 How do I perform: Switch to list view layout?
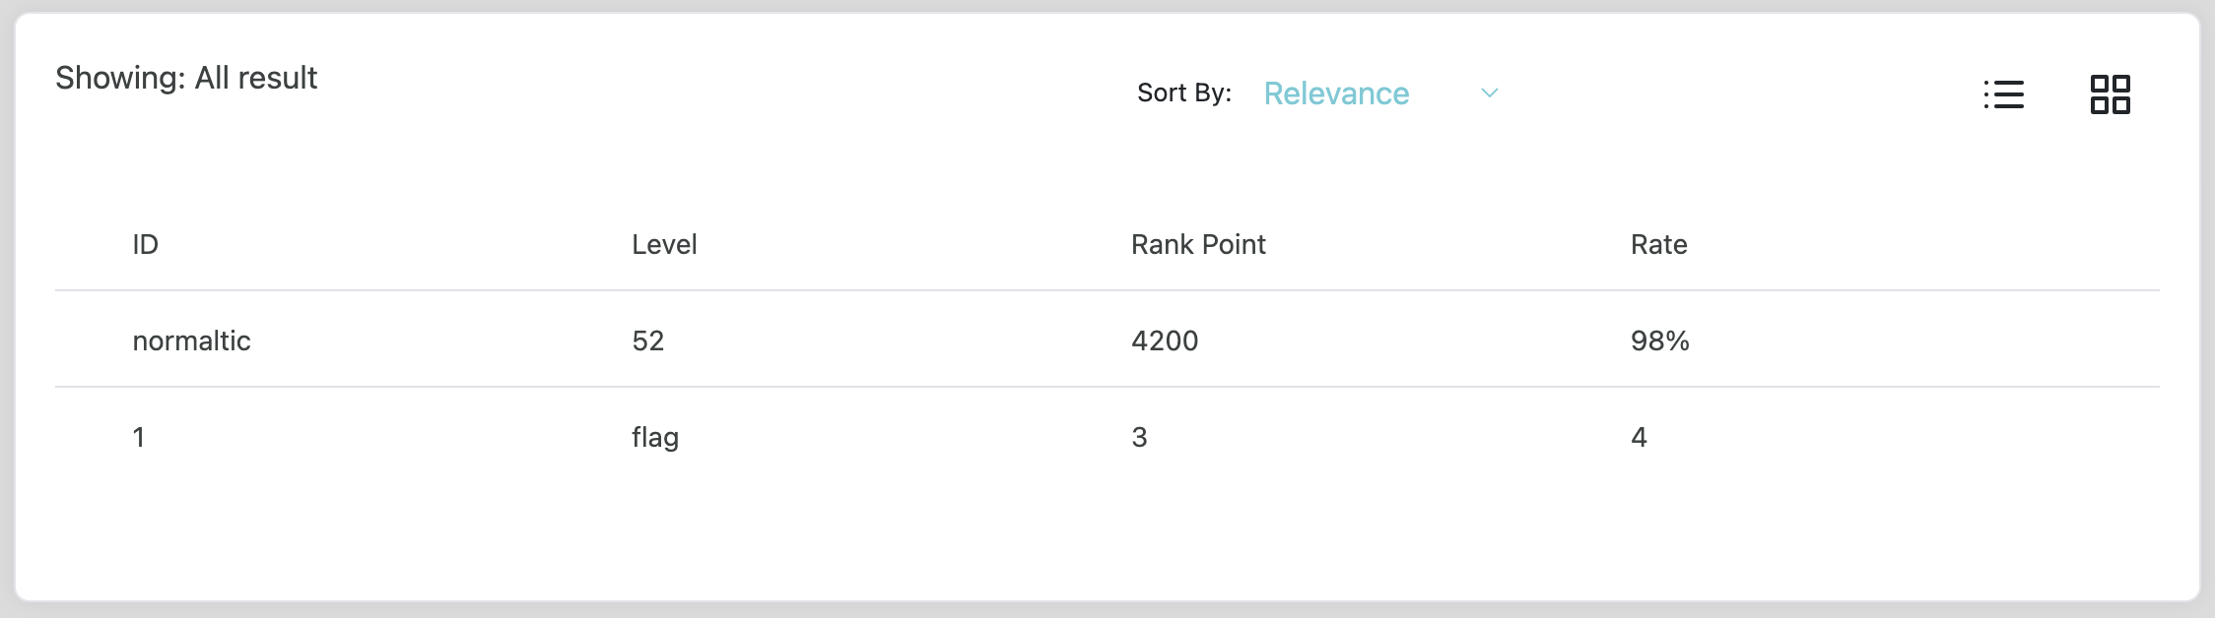pos(2004,94)
